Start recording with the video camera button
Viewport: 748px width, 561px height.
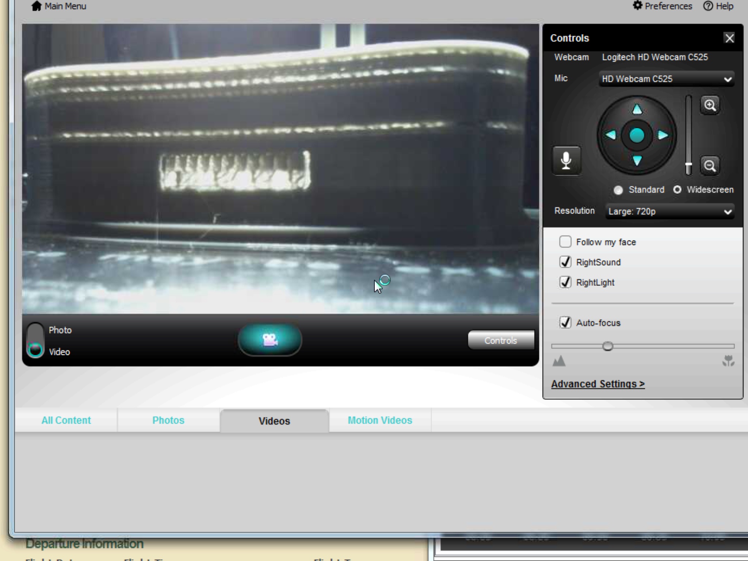270,340
